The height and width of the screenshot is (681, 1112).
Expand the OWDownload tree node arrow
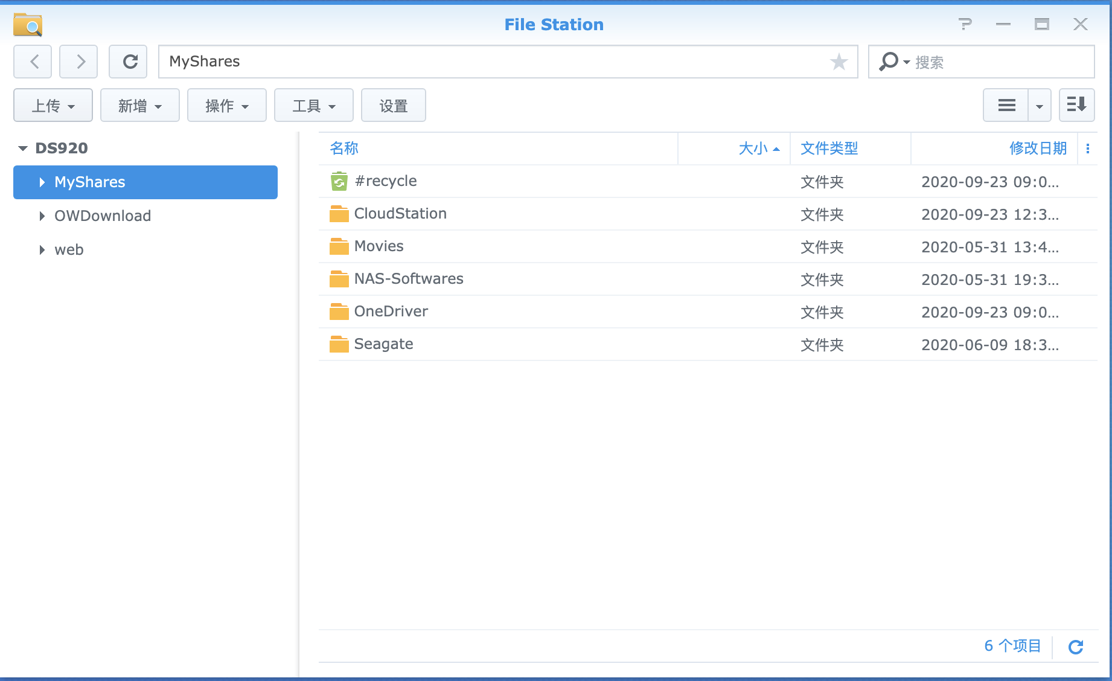(42, 216)
